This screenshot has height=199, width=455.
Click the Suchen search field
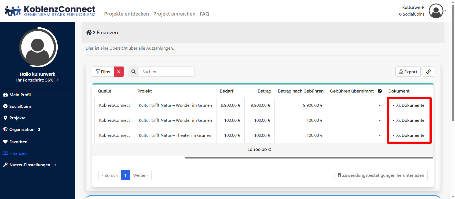pyautogui.click(x=167, y=72)
